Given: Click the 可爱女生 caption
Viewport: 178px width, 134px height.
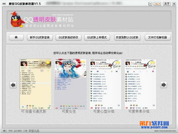Looking at the screenshot, I should coord(69,112).
